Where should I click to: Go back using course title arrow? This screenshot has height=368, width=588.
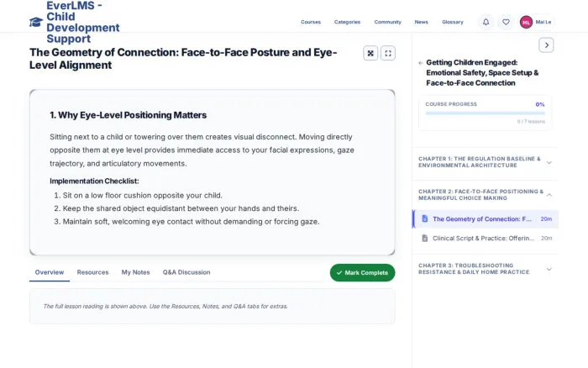tap(421, 63)
